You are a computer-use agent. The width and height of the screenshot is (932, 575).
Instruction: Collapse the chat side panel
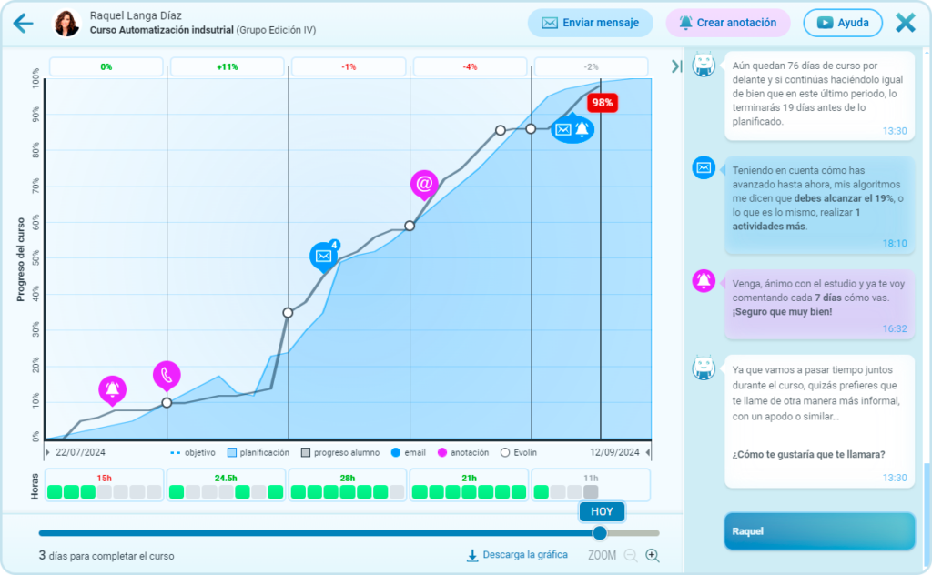coord(676,66)
